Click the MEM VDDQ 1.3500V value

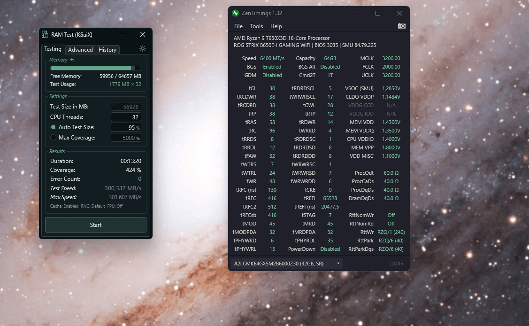click(391, 131)
